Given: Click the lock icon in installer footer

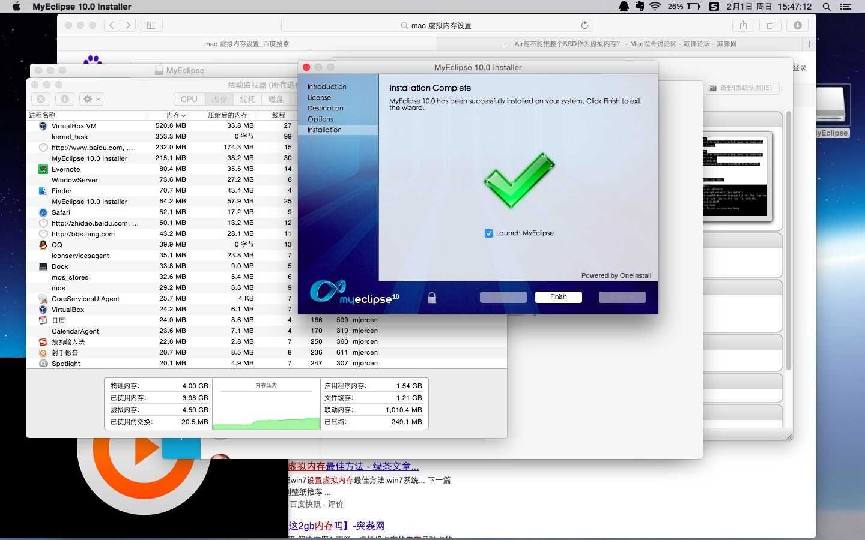Looking at the screenshot, I should [x=432, y=297].
